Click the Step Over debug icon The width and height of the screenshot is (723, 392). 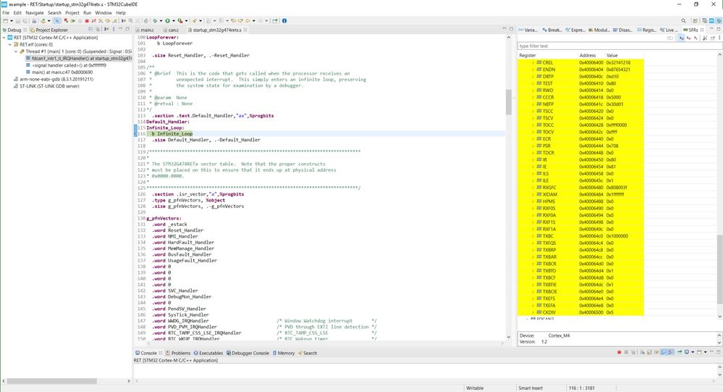click(x=107, y=21)
